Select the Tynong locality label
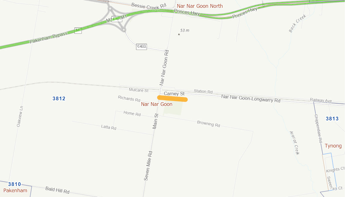Screen dimensions: 345x197 (333, 146)
